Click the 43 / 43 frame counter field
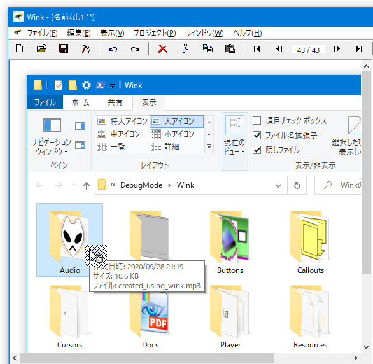The image size is (373, 364). click(x=308, y=50)
